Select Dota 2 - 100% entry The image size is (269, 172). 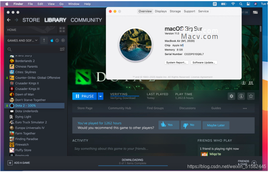35,106
